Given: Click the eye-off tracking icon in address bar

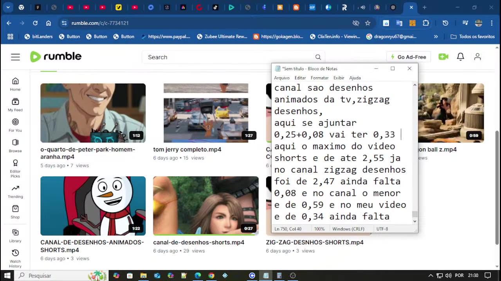Looking at the screenshot, I should 356,23.
